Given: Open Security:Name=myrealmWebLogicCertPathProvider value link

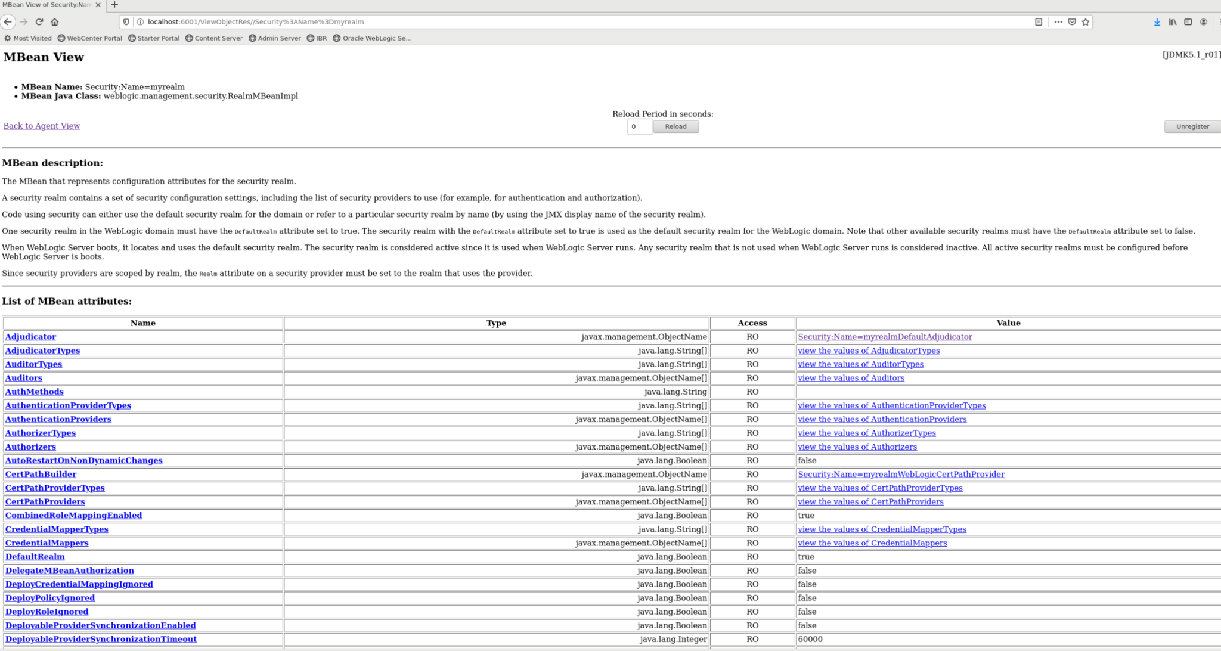Looking at the screenshot, I should tap(901, 474).
